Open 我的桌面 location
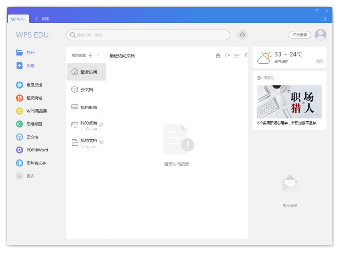 pyautogui.click(x=86, y=125)
